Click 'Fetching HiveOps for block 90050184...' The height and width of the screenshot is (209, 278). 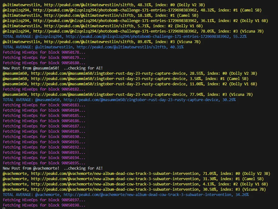point(44,110)
